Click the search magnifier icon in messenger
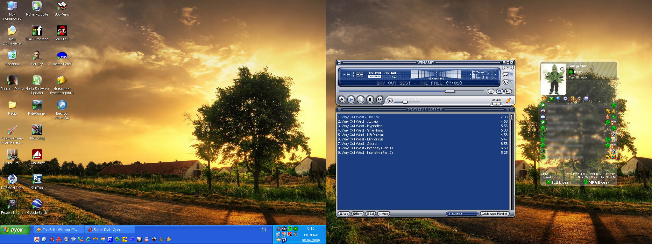This screenshot has height=244, width=652. click(558, 99)
